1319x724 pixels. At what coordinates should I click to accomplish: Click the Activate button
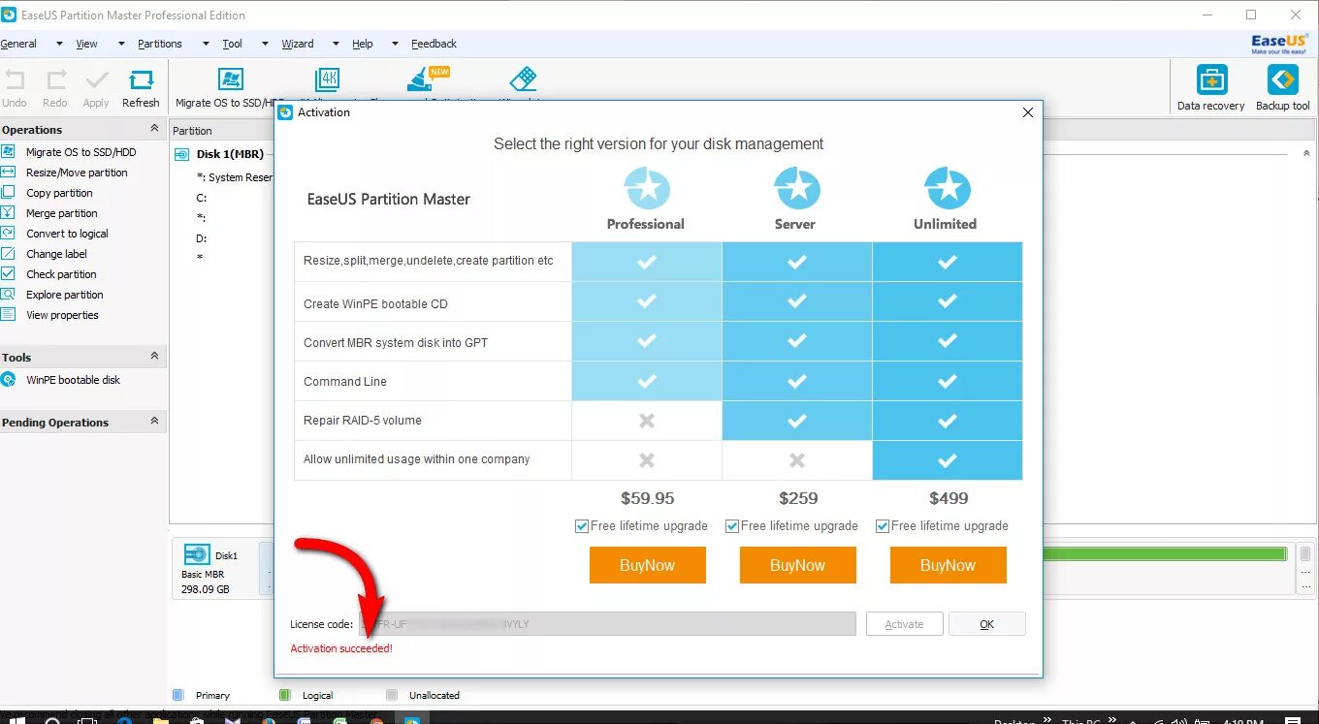904,624
